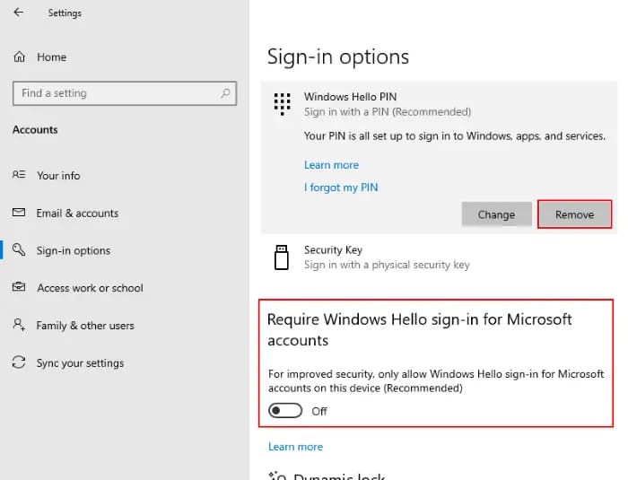The width and height of the screenshot is (628, 480).
Task: Collapse the Windows Hello PIN section
Action: tap(386, 103)
